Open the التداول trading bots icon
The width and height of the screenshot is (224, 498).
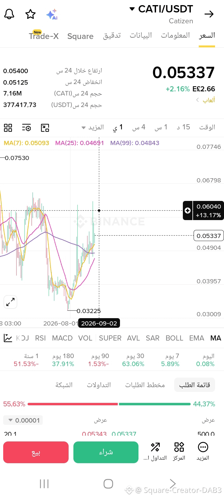coord(155,451)
